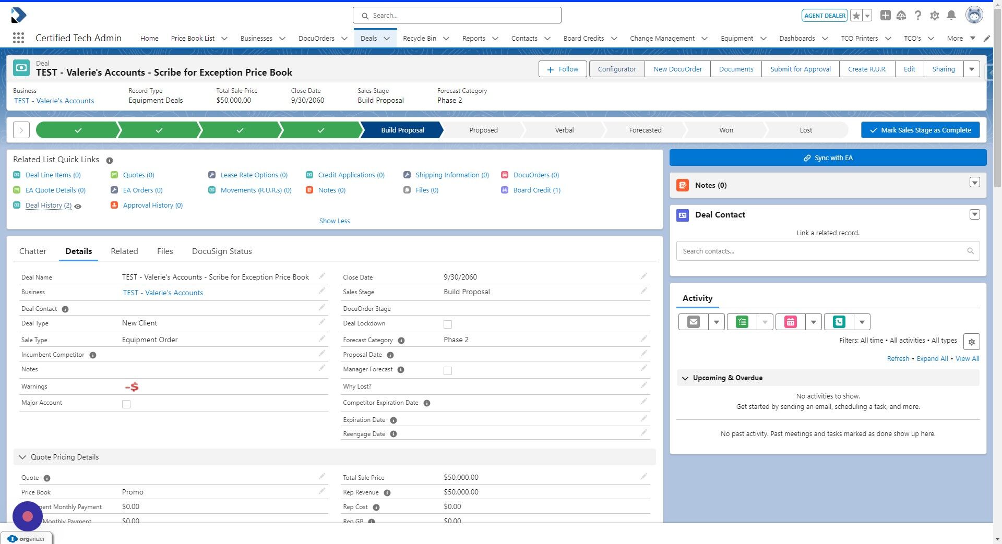Log a Call using the phone icon
1002x544 pixels.
pyautogui.click(x=838, y=322)
